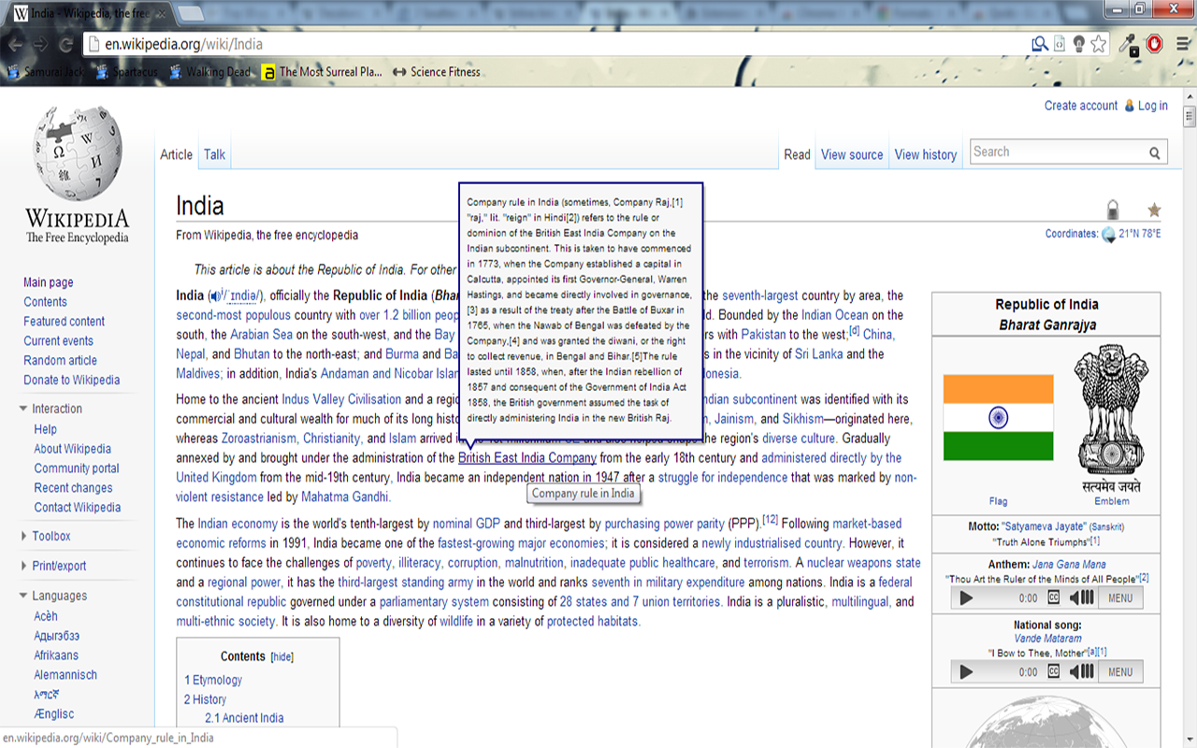The width and height of the screenshot is (1197, 748).
Task: Open the Samurai Jack bookmark
Action: [47, 72]
